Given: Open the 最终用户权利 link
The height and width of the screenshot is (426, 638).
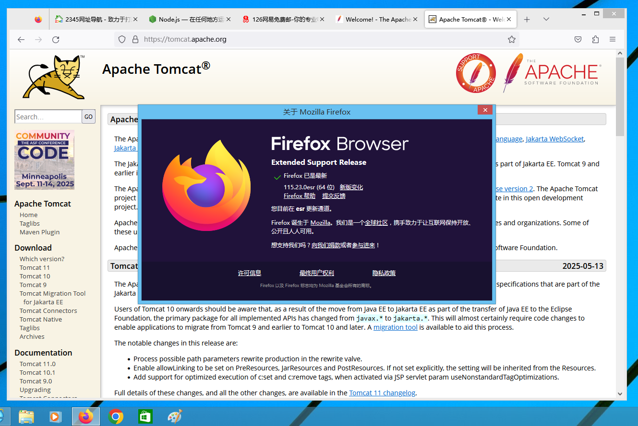Looking at the screenshot, I should click(x=317, y=273).
